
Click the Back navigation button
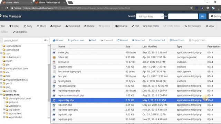93,40
